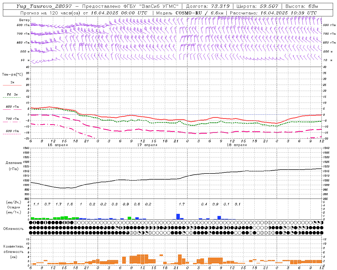Click the 17 апреля date label

[147, 145]
